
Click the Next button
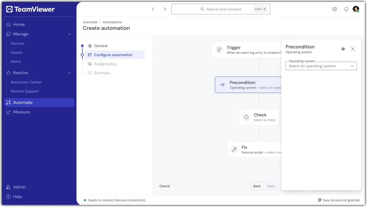point(271,186)
